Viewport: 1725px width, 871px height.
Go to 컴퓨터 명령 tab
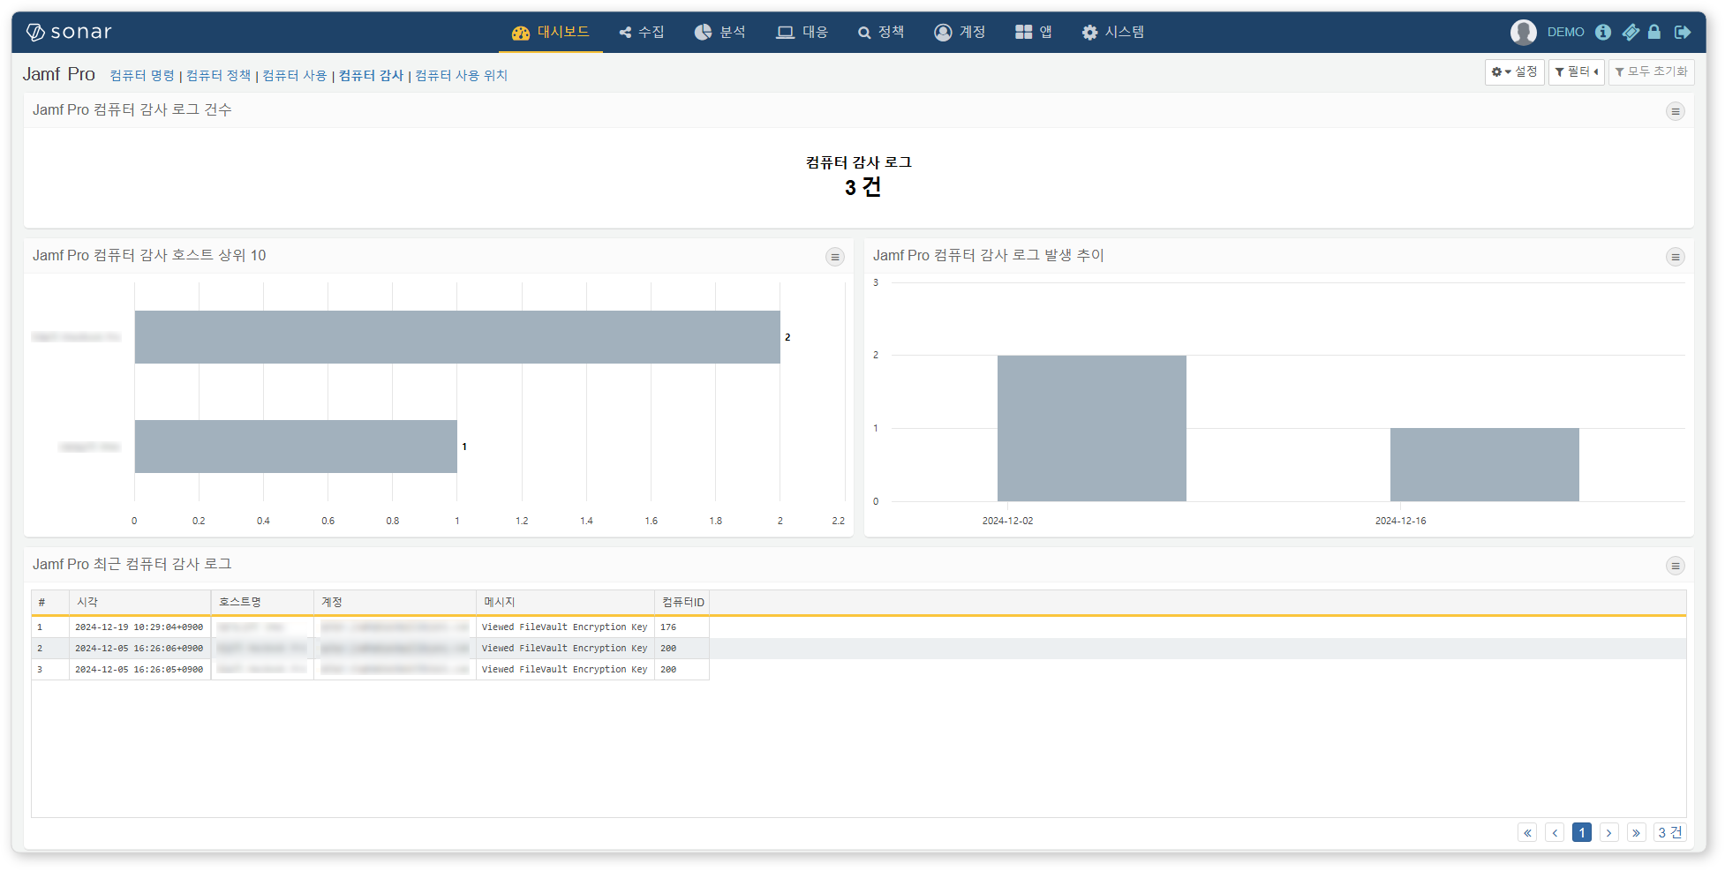[142, 75]
